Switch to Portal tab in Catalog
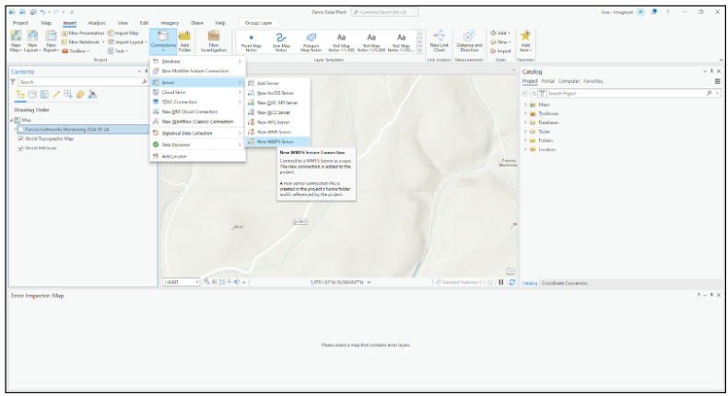The width and height of the screenshot is (728, 396). [548, 81]
